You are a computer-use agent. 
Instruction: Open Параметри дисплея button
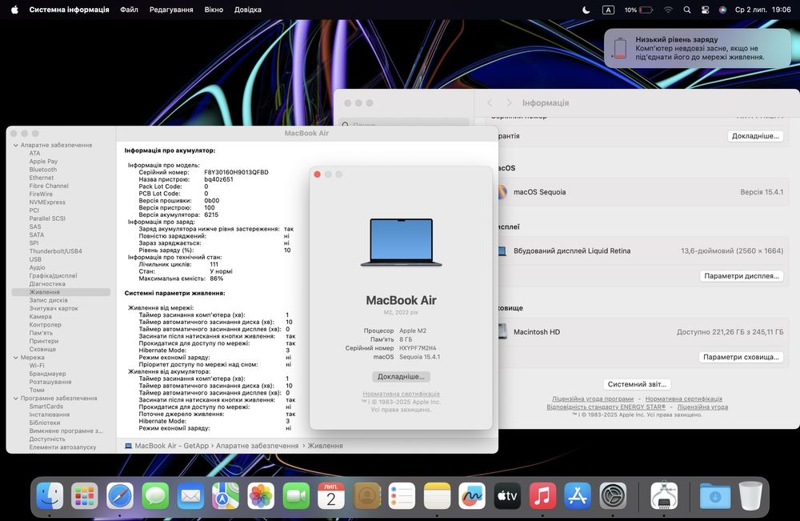pos(742,275)
